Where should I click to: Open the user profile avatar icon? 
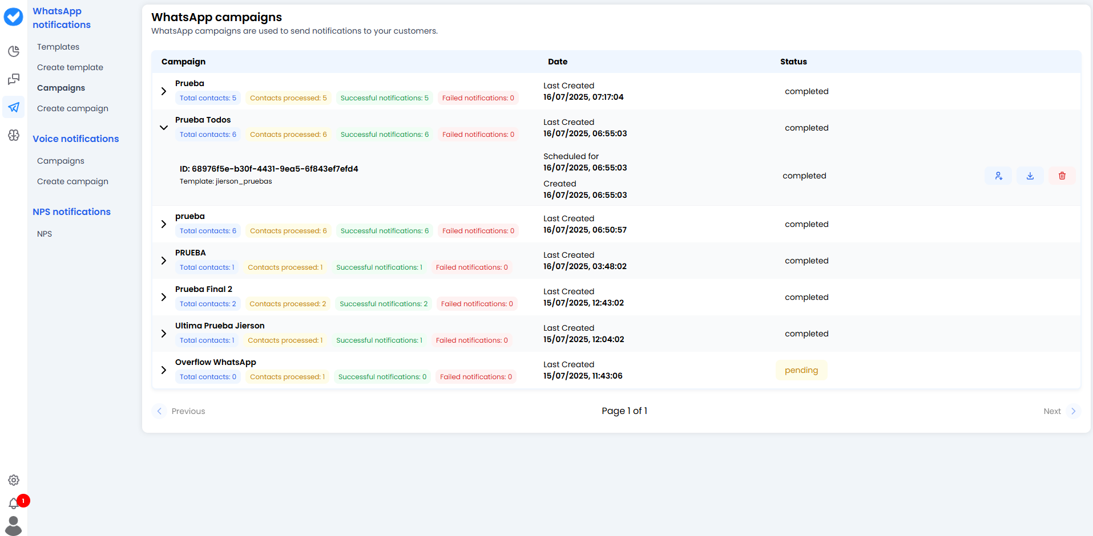point(13,525)
